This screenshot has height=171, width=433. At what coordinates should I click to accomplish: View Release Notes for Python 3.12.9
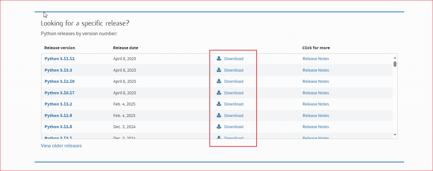(x=316, y=116)
